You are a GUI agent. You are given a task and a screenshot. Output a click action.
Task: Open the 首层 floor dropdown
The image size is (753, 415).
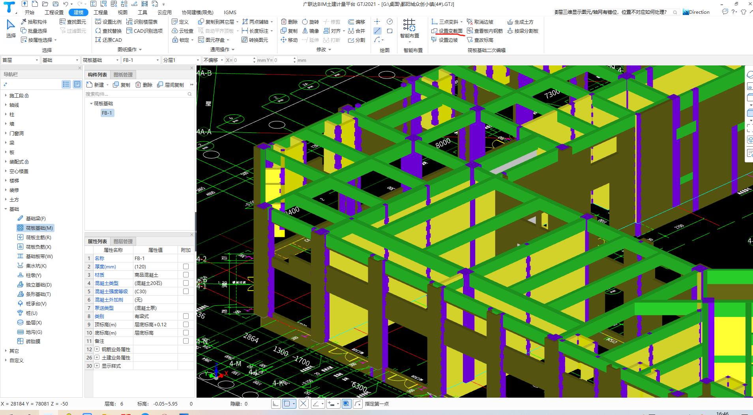[20, 60]
